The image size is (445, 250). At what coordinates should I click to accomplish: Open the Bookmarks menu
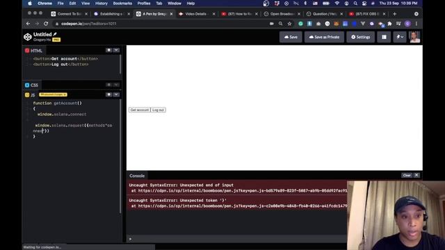[122, 3]
